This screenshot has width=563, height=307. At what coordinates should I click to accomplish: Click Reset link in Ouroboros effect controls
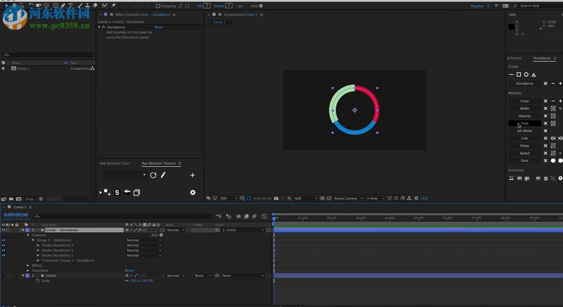point(159,27)
